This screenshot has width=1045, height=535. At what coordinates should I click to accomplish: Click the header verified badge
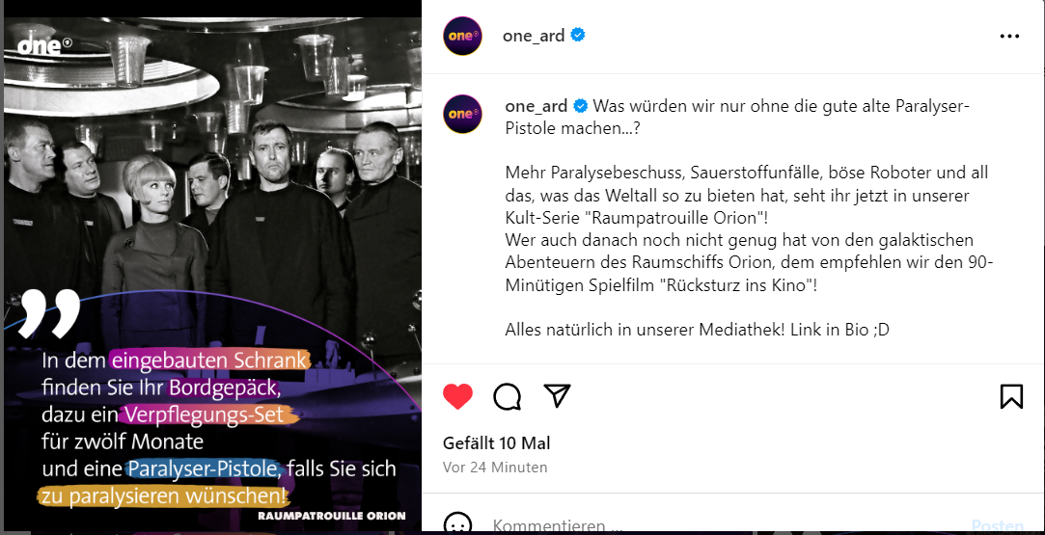pyautogui.click(x=578, y=35)
